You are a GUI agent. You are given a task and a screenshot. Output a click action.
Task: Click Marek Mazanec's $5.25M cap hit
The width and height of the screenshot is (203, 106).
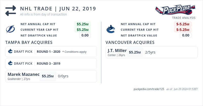coord(48,76)
